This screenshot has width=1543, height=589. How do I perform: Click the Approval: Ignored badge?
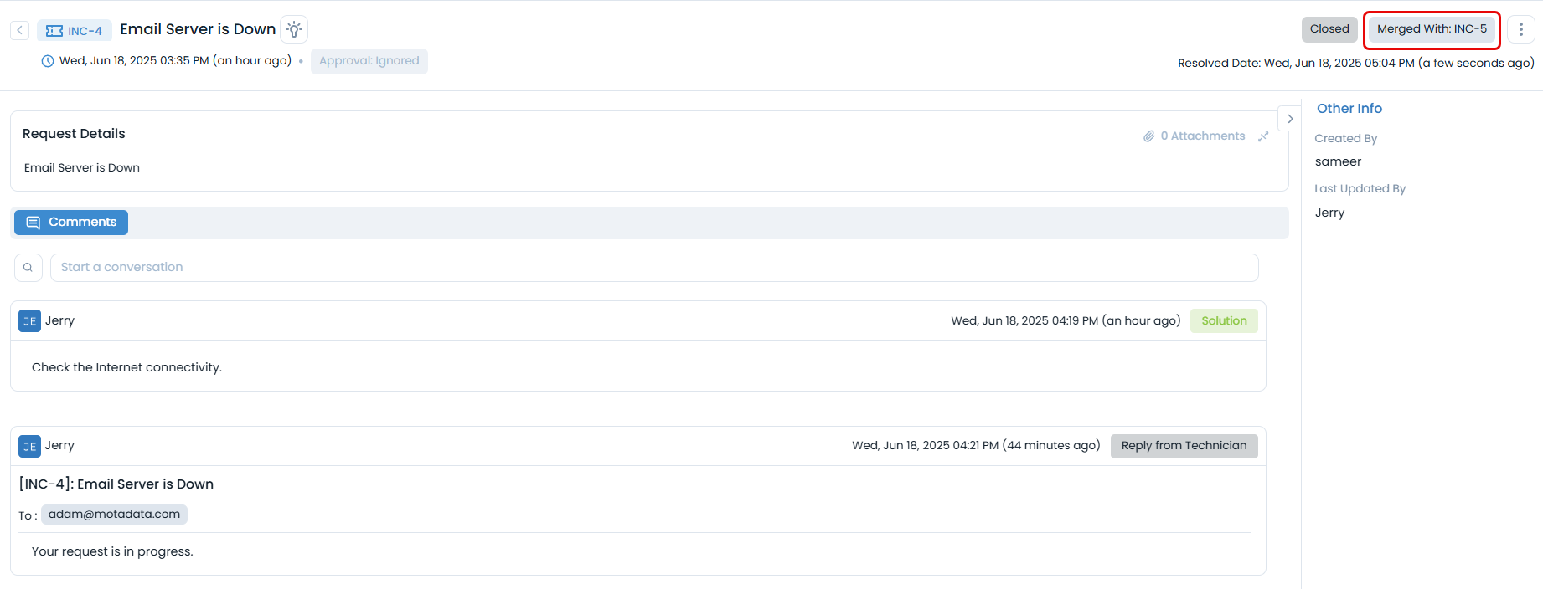(x=369, y=61)
